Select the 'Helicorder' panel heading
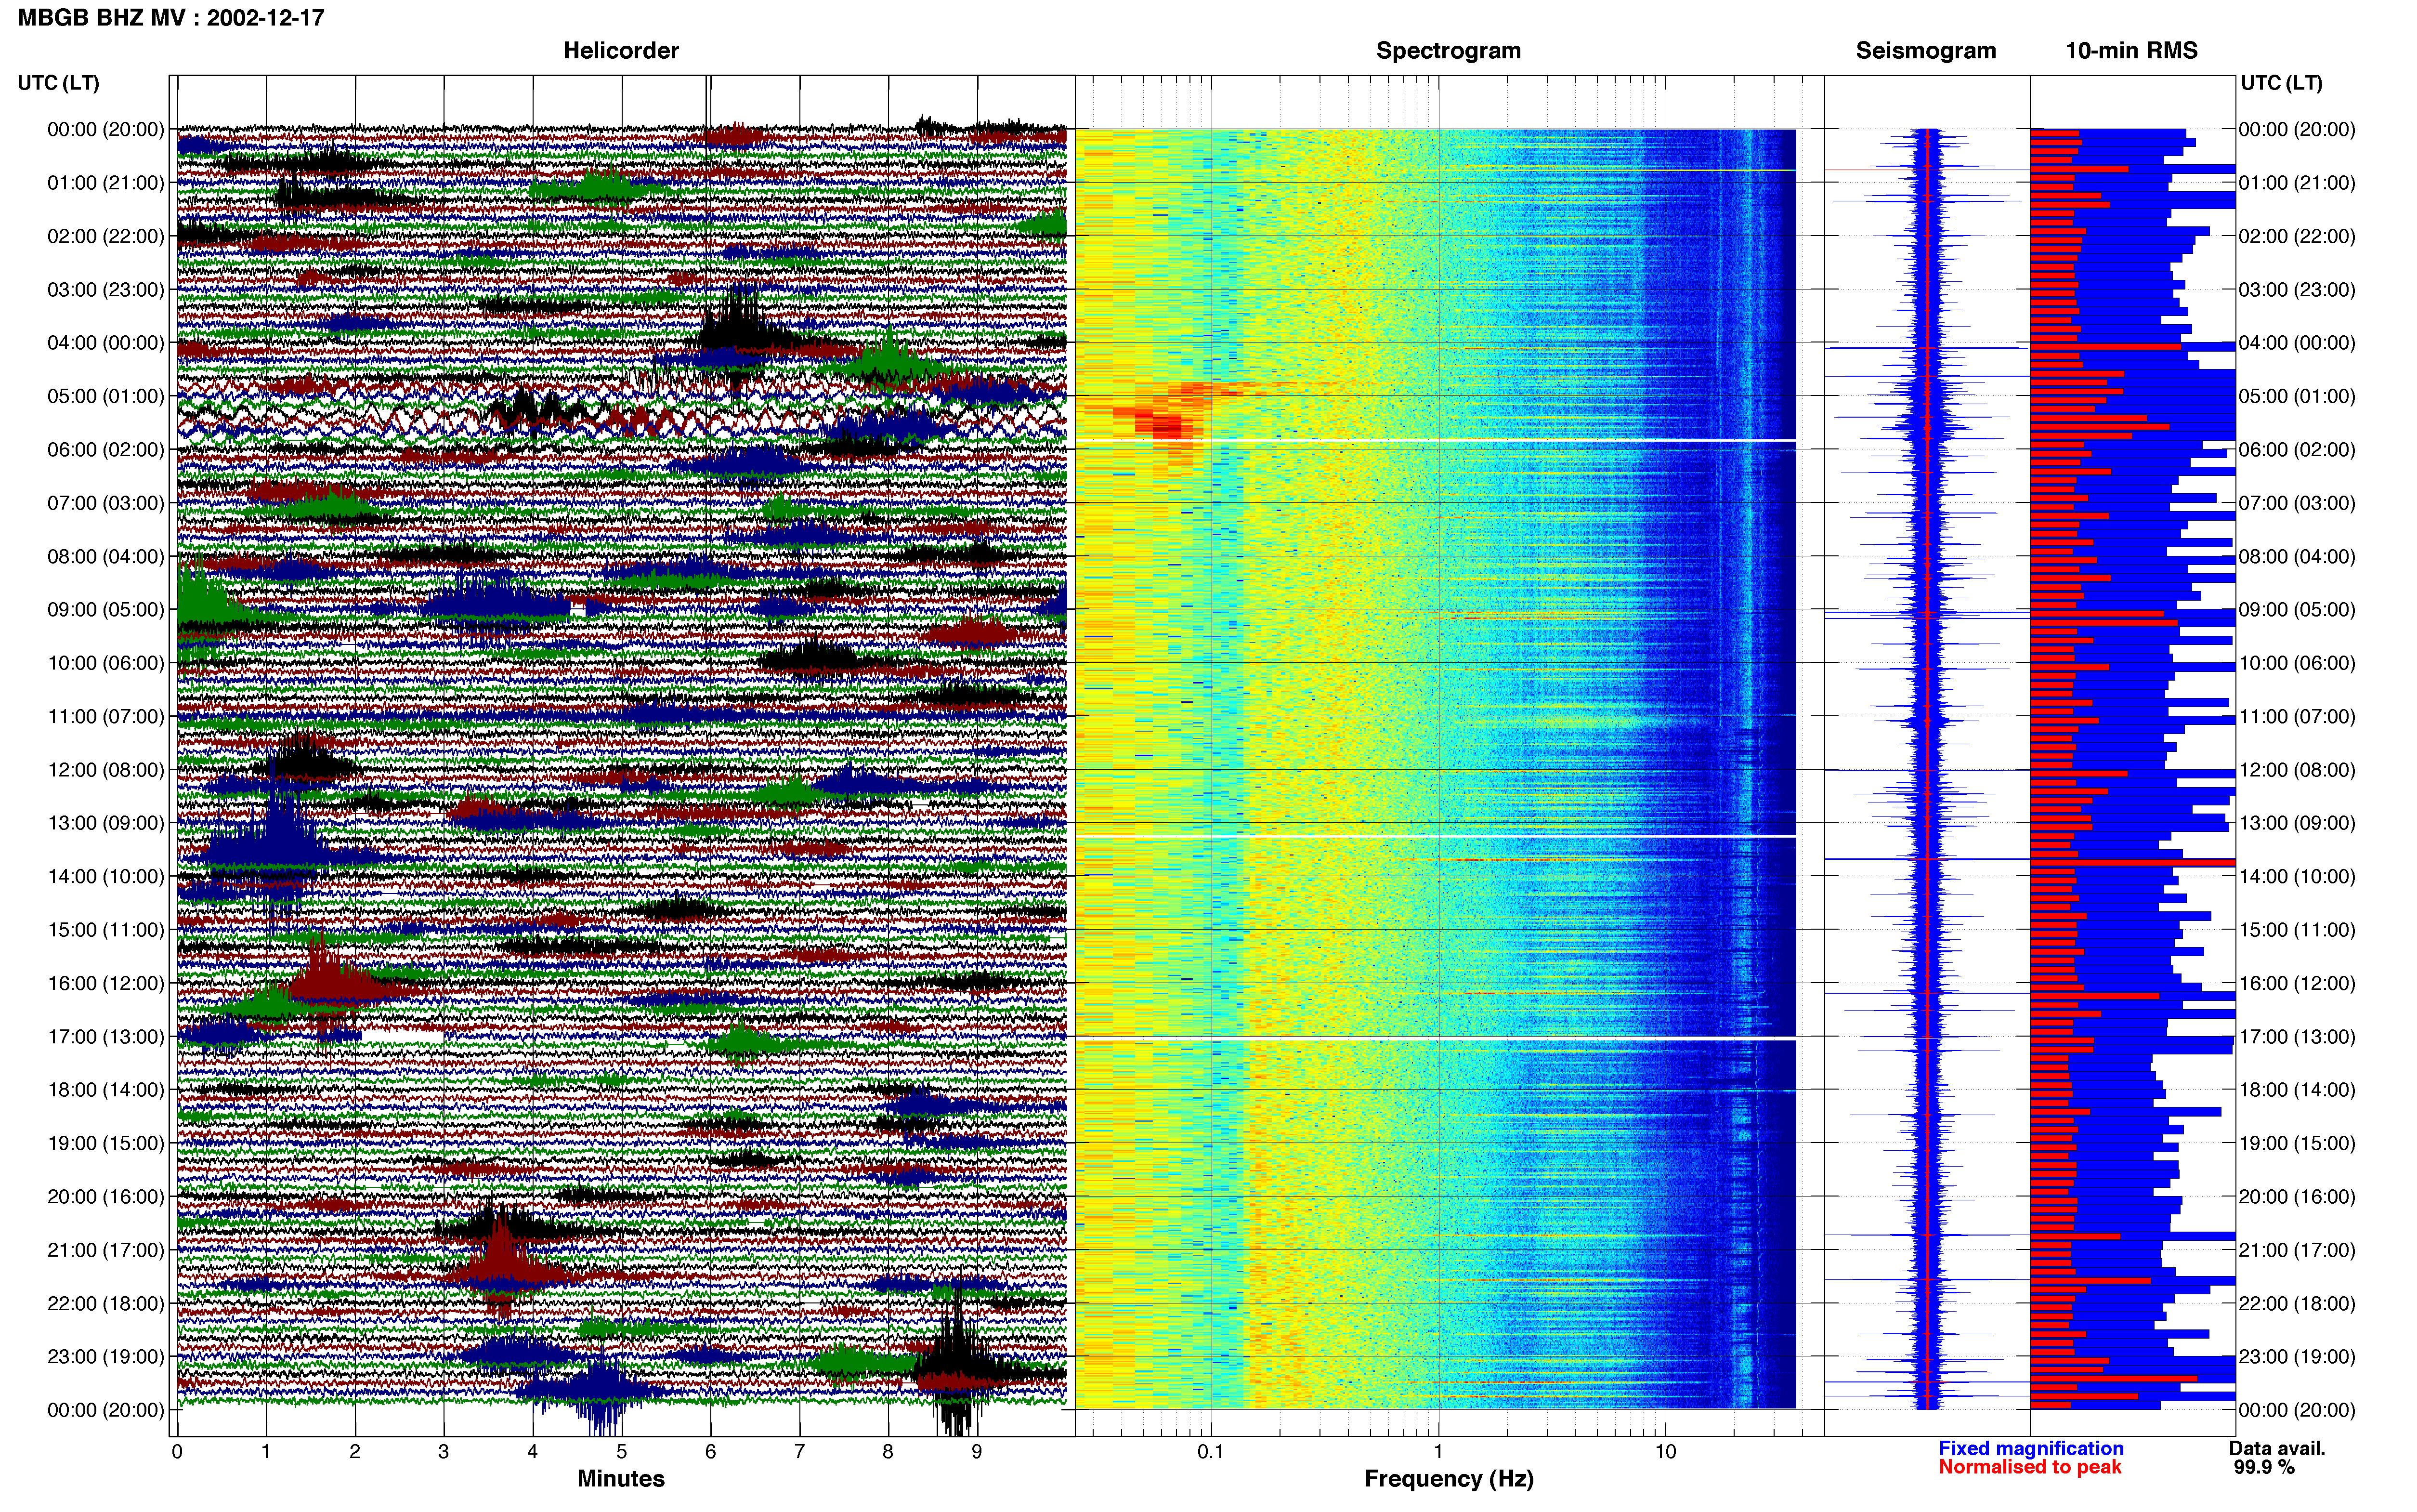The height and width of the screenshot is (1512, 2417). pos(621,50)
